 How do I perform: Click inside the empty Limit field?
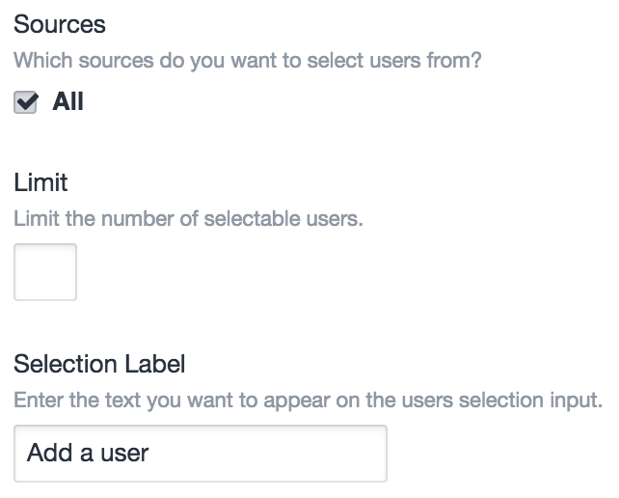45,272
